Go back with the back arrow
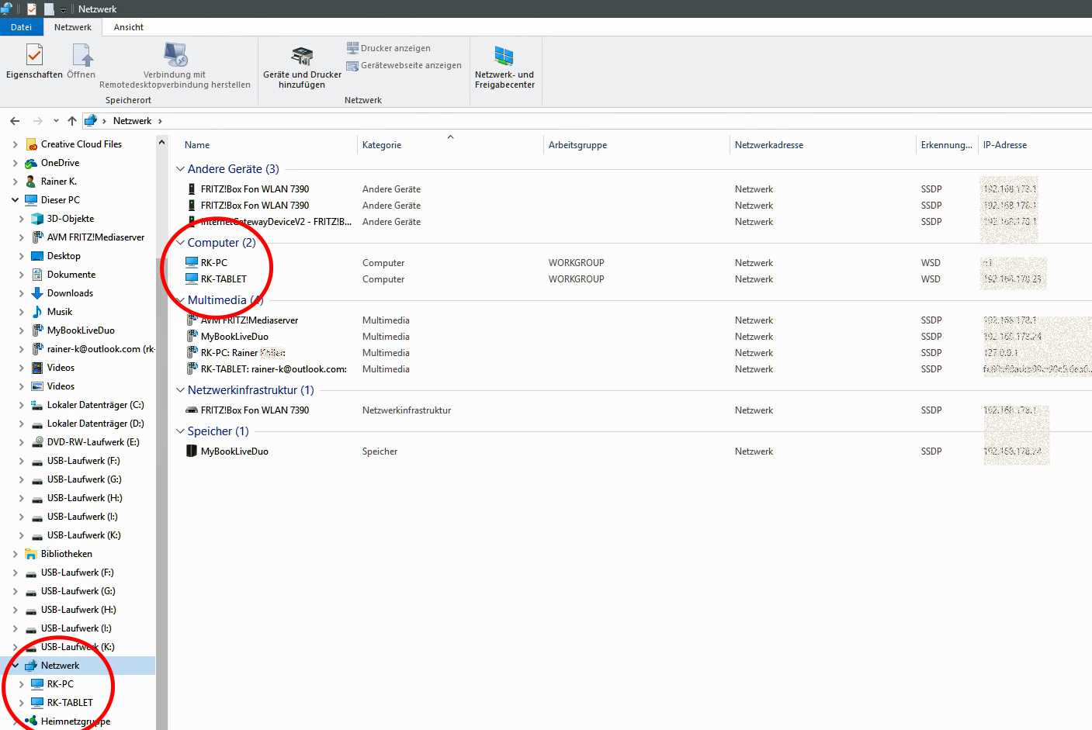This screenshot has height=730, width=1092. pos(15,121)
